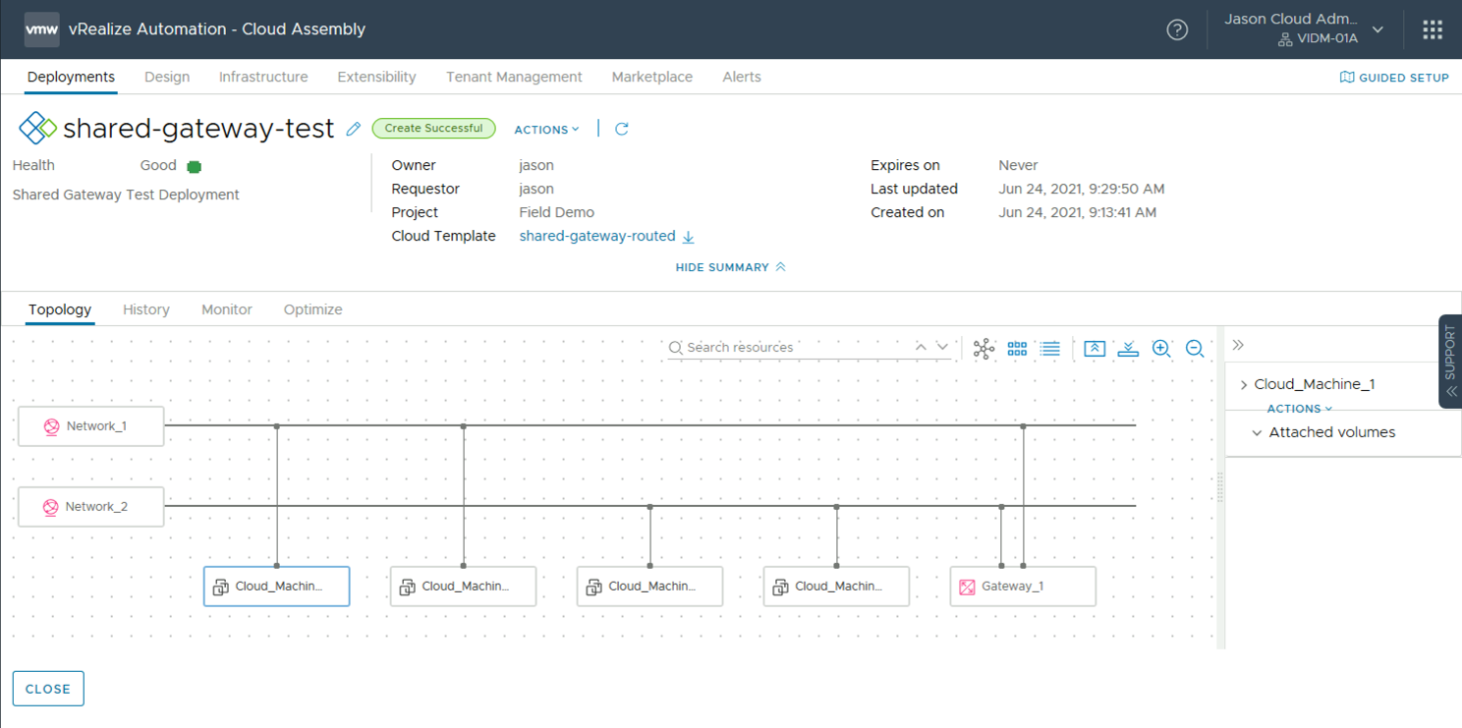Select the Topology sub-tab
This screenshot has height=728, width=1462.
pos(60,309)
